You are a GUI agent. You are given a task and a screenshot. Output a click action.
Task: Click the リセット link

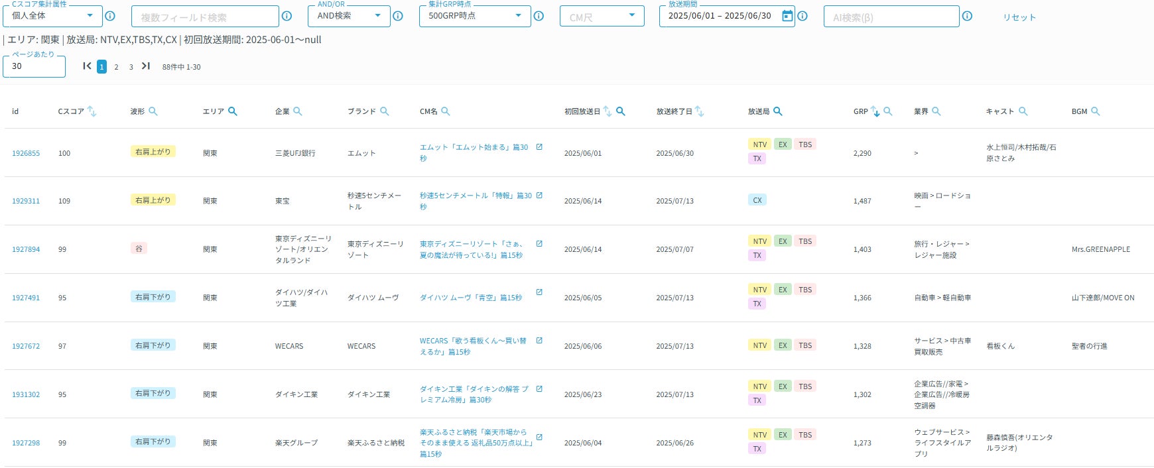1019,17
